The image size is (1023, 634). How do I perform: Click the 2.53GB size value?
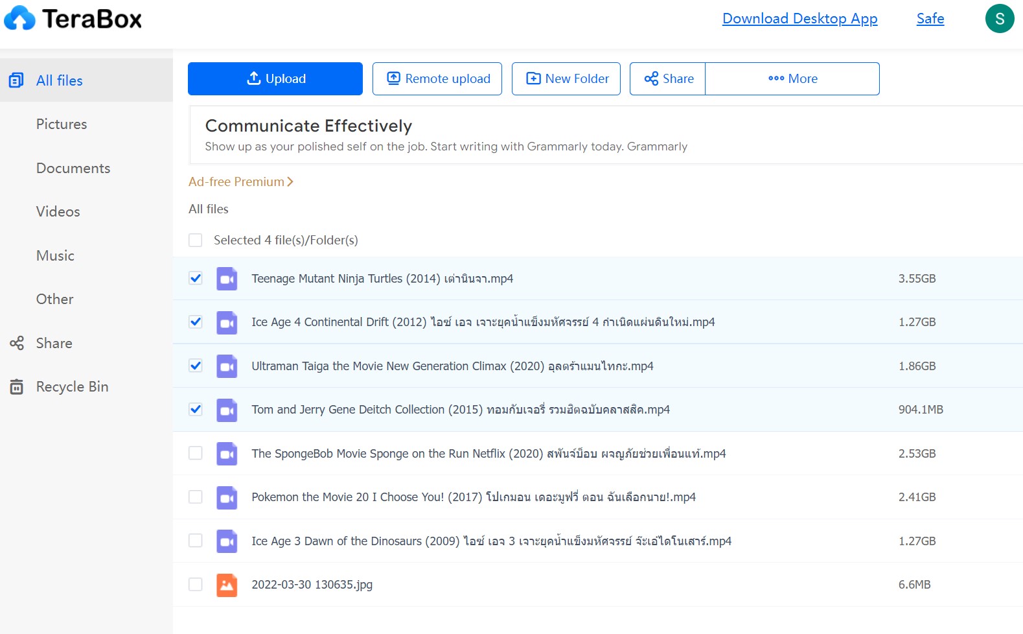pos(917,454)
